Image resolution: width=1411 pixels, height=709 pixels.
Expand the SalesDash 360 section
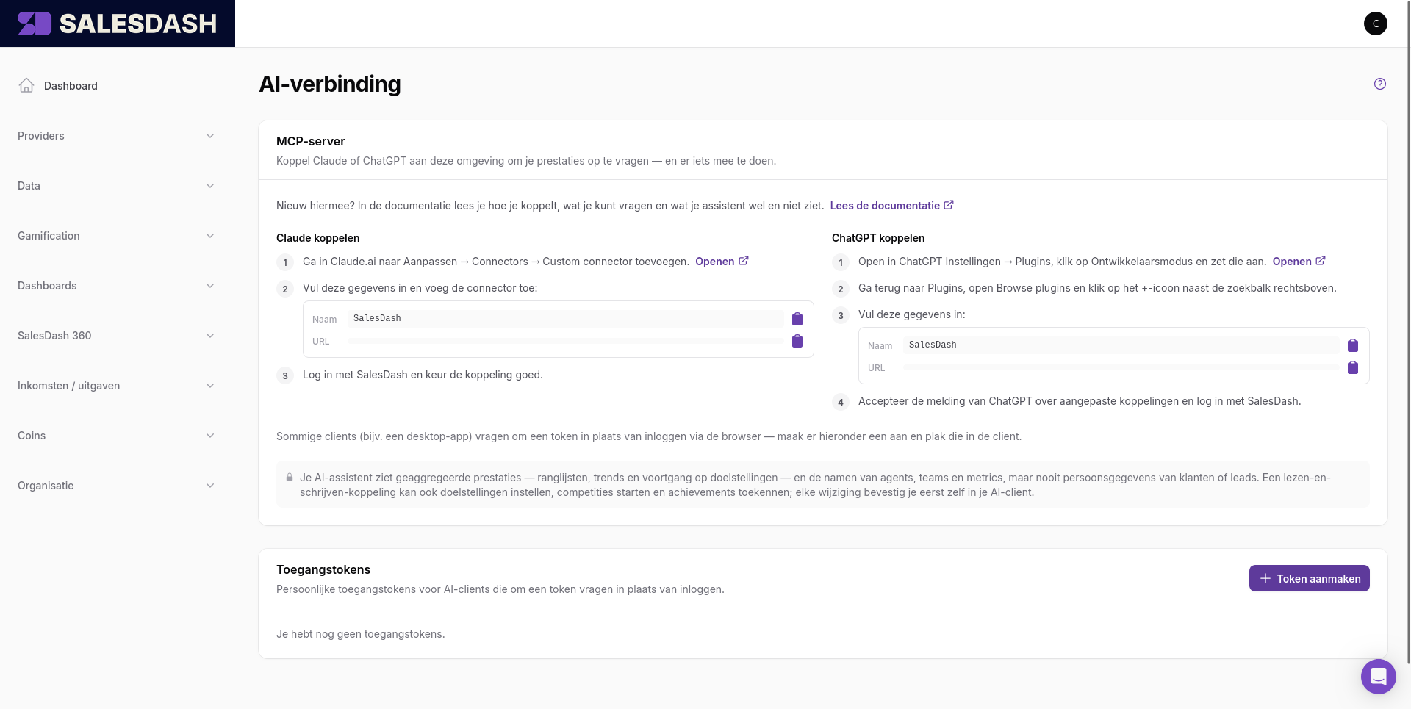[118, 336]
